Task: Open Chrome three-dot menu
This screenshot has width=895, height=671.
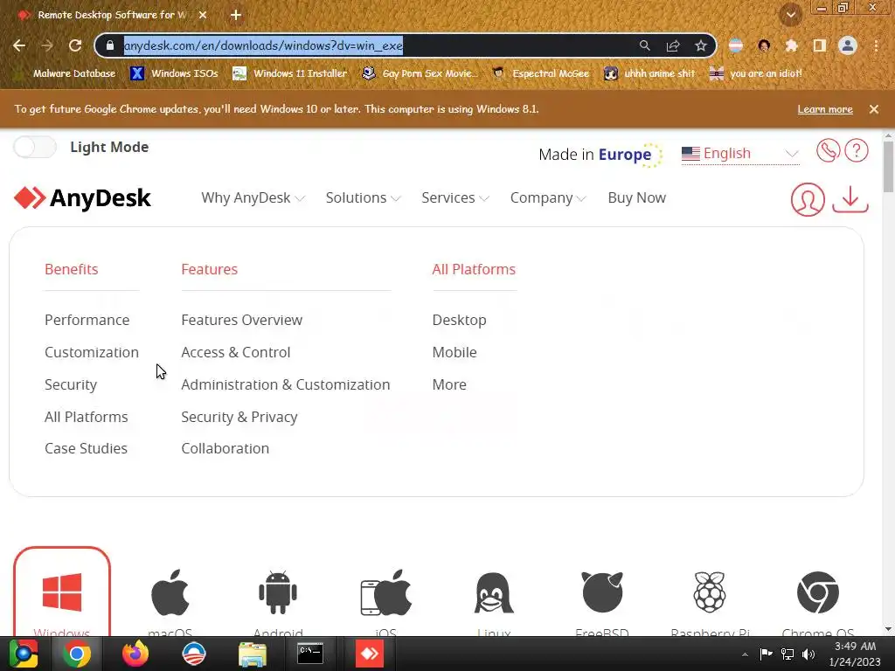Action: click(876, 45)
